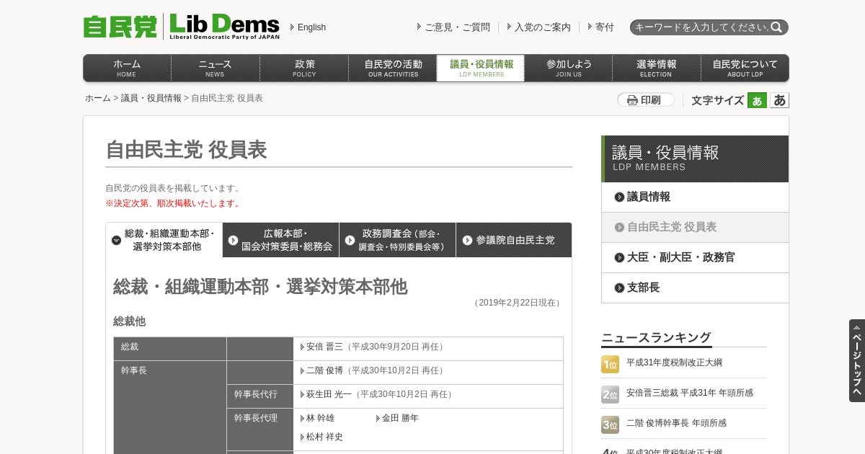865x454 pixels.
Task: Open 自民党の活動 OUR ACTIVITIES menu
Action: coord(393,68)
